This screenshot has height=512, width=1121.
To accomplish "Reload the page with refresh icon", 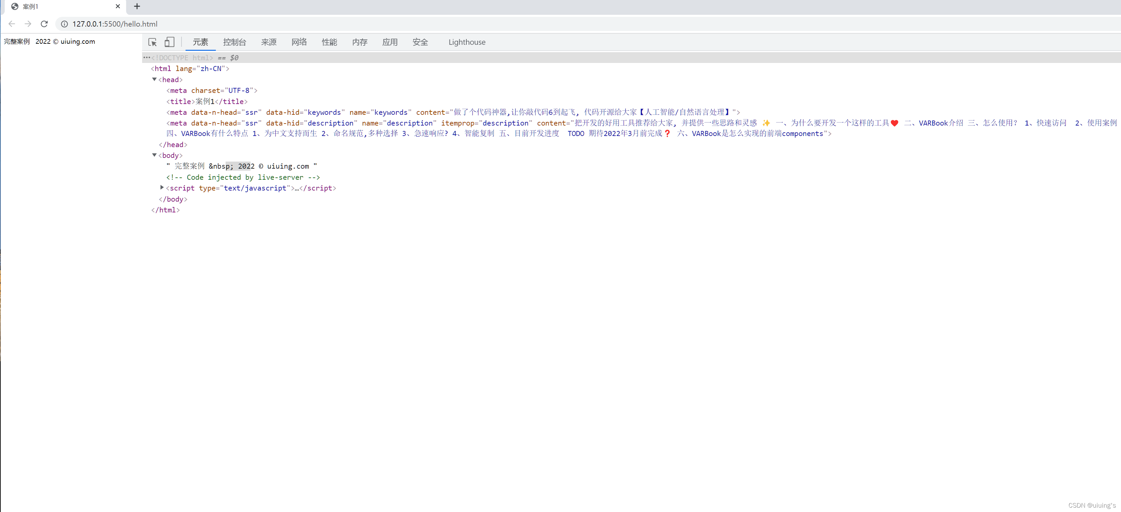I will 44,24.
